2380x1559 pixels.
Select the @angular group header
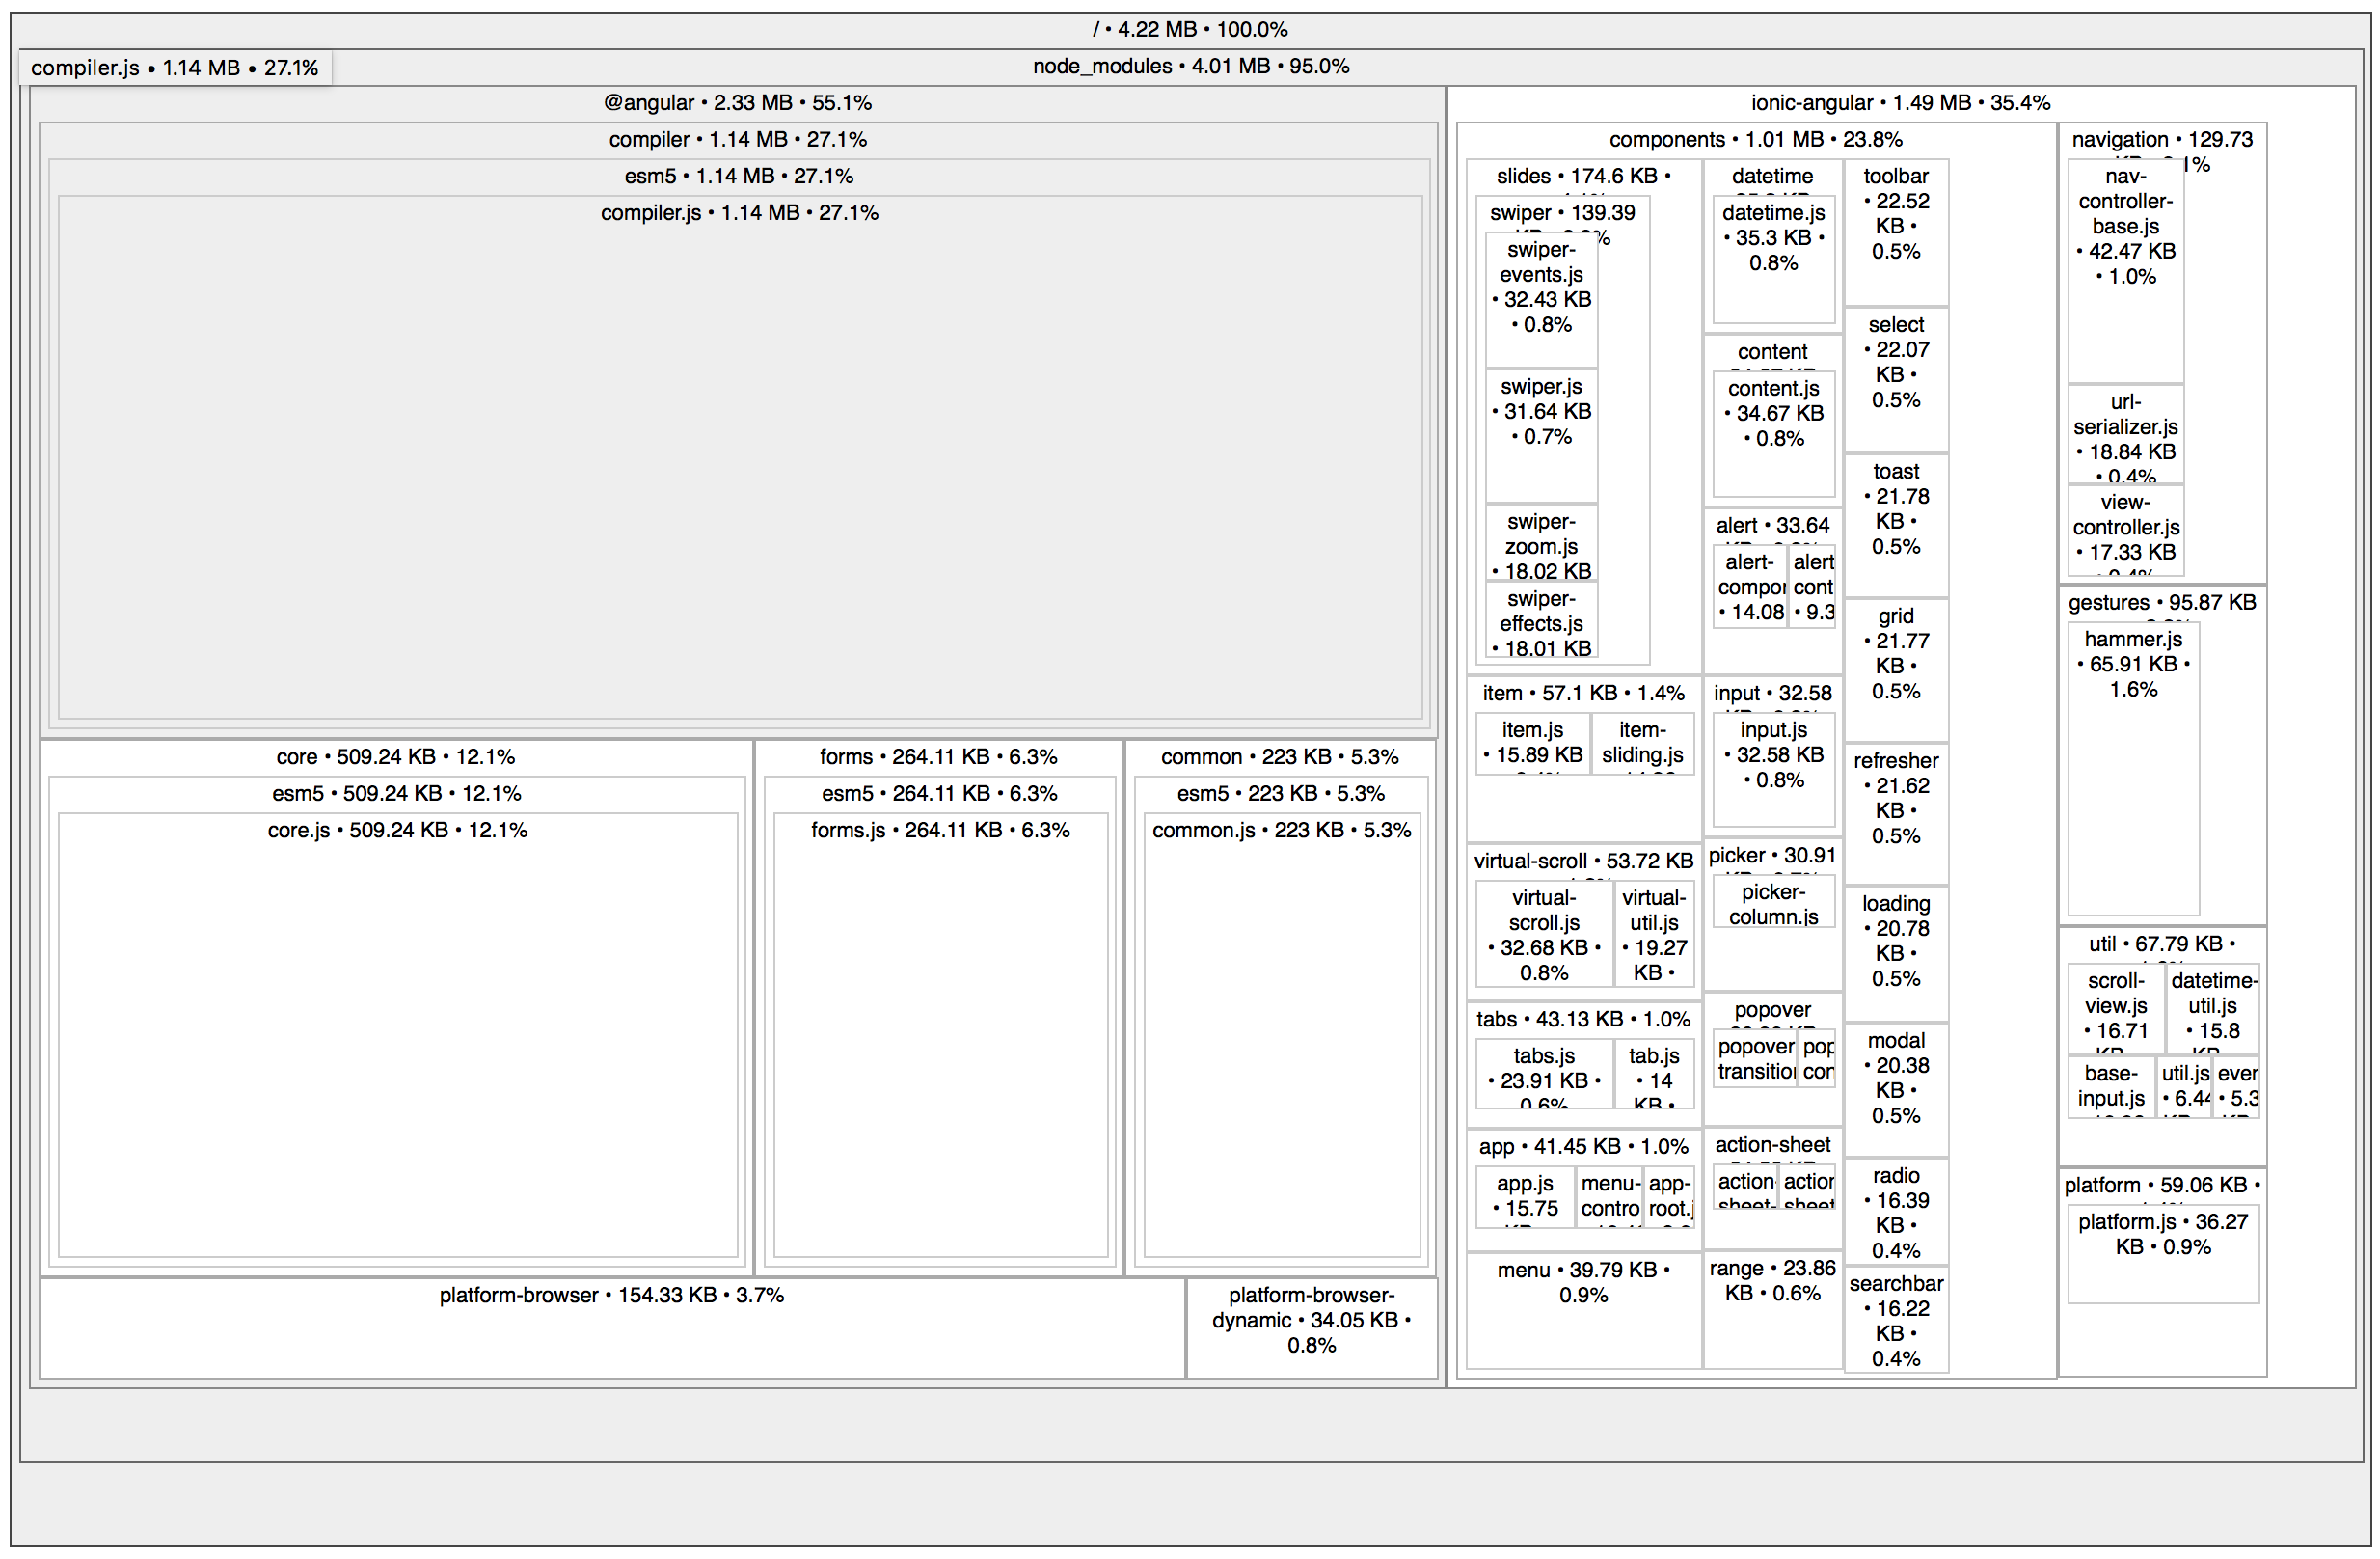coord(737,103)
